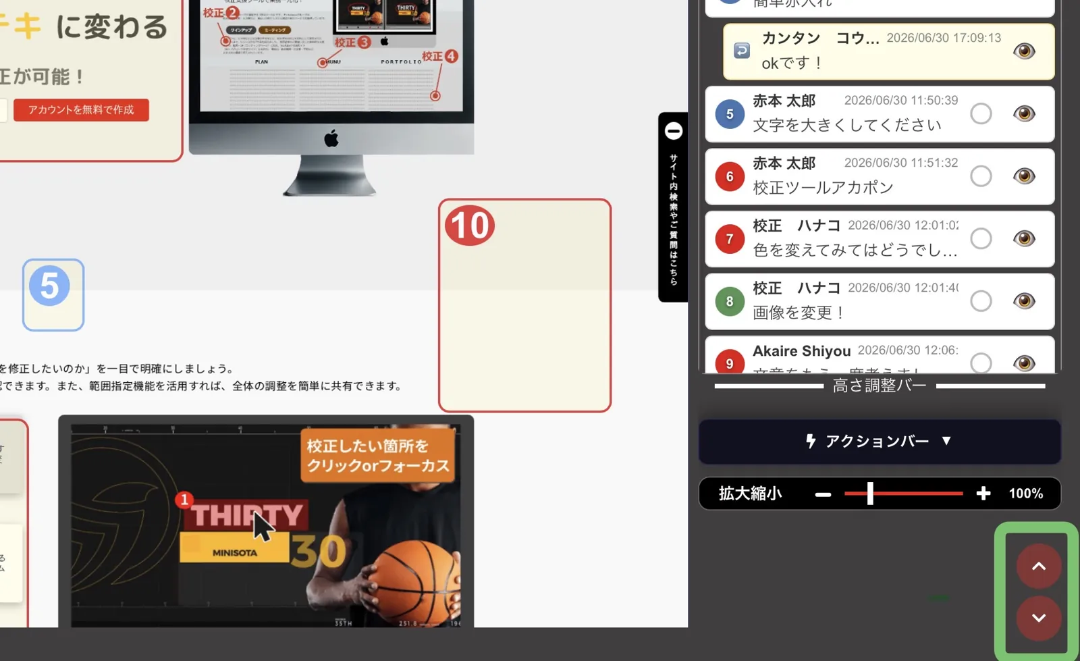Mark comment 5 by 赤本 太郎 as done
1080x661 pixels.
(x=981, y=113)
